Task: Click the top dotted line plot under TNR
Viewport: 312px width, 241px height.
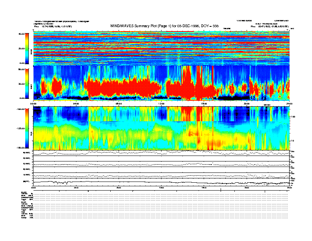Action: click(162, 153)
